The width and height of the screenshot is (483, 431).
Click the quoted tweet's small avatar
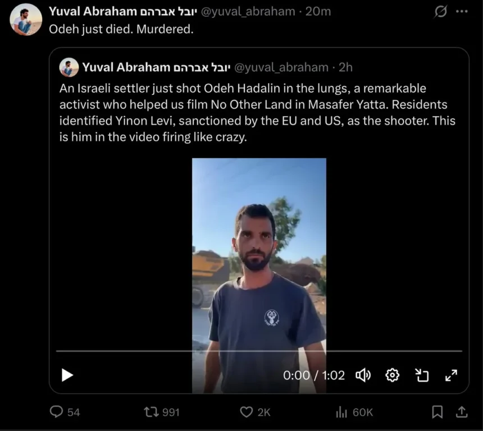pos(69,67)
